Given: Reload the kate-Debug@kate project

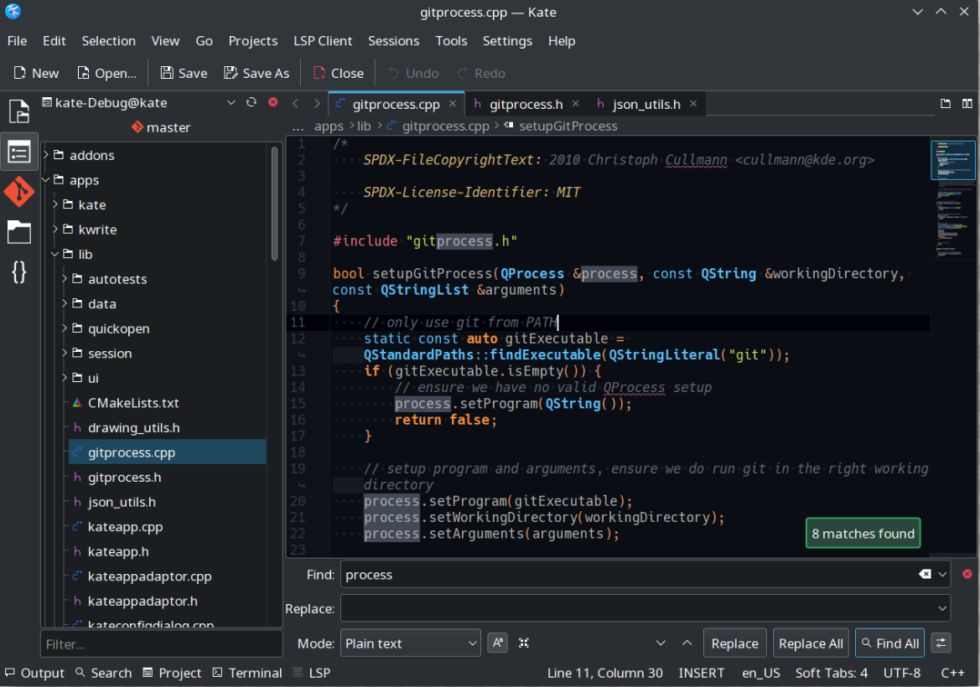Looking at the screenshot, I should tap(251, 102).
